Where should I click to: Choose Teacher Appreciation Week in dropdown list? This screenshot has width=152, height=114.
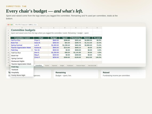[x=22, y=64]
